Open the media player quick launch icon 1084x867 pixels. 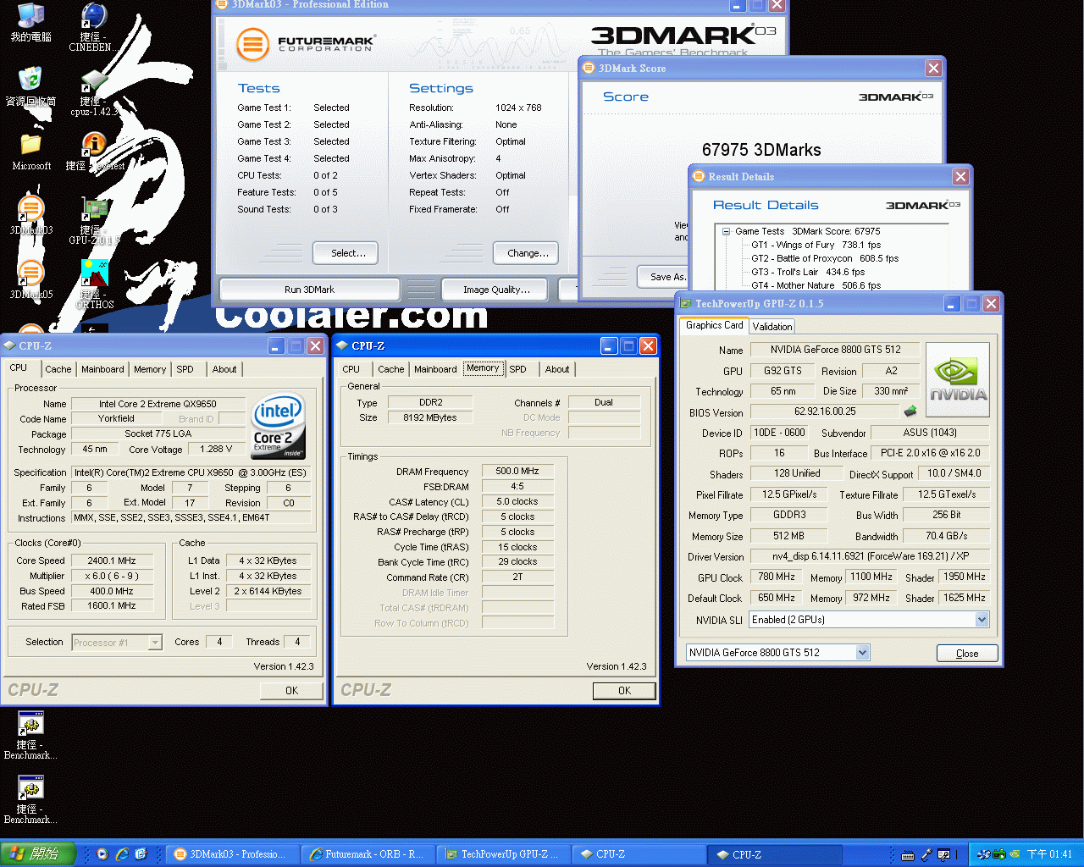click(x=102, y=854)
